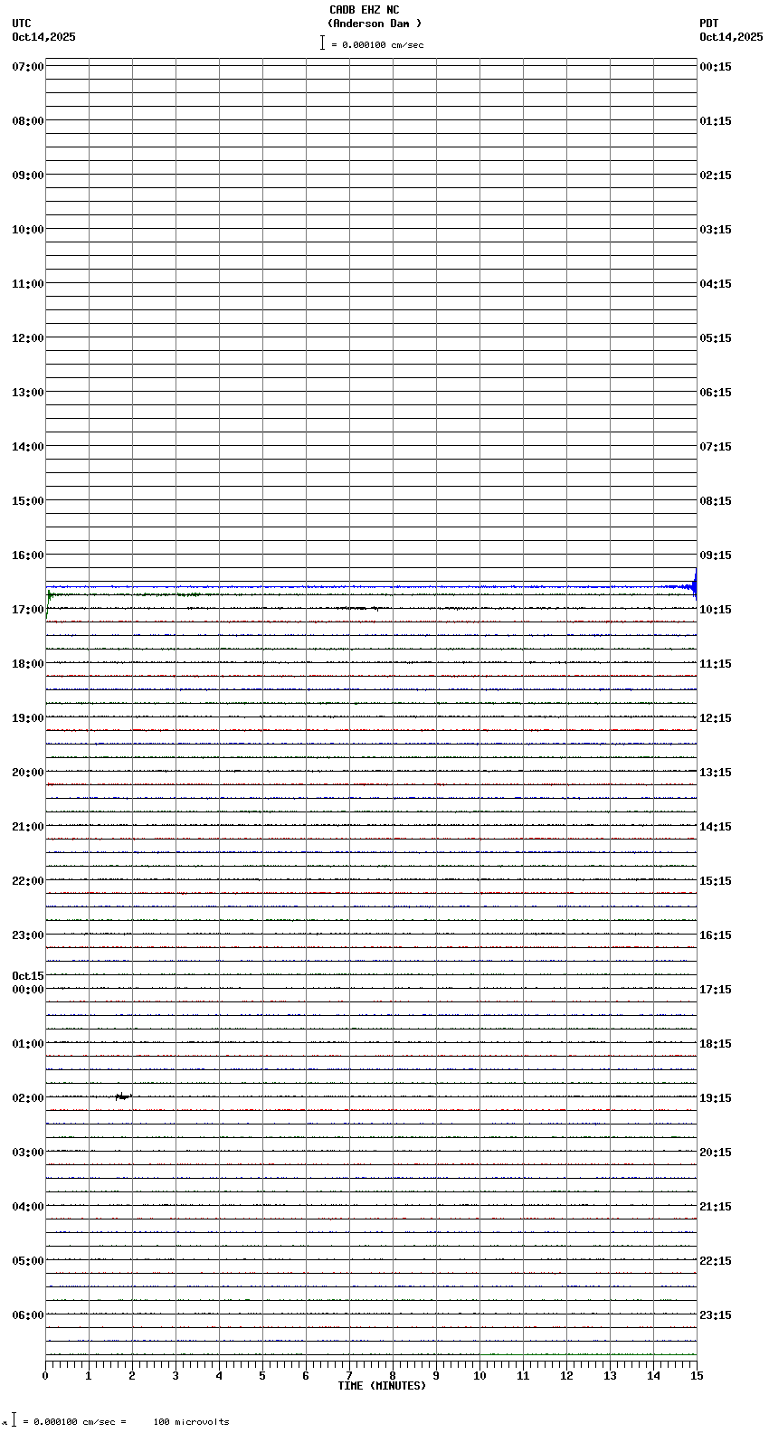769x1433 pixels.
Task: Click the 10:15 PDT row label
Action: point(716,610)
